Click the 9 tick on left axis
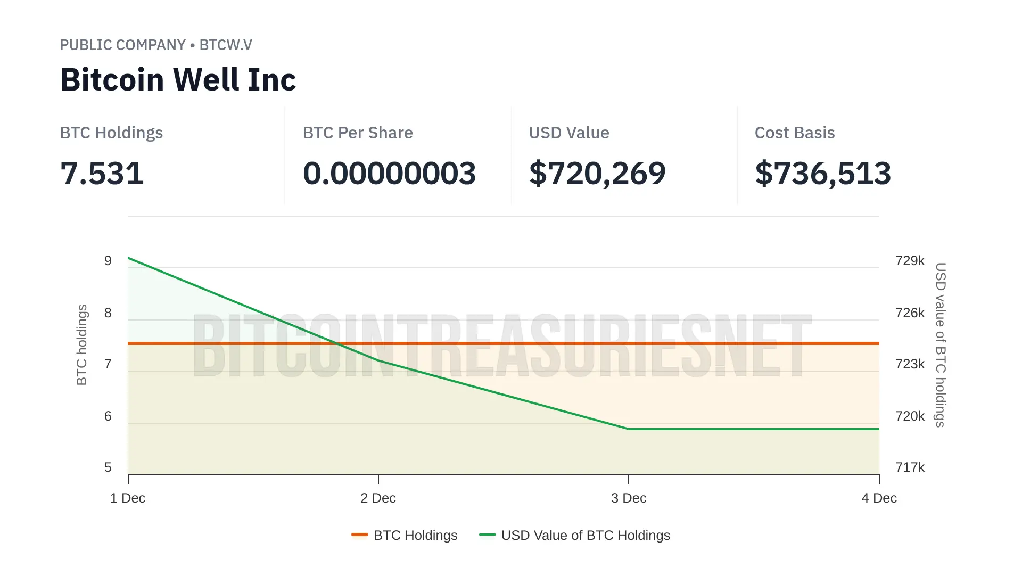Viewport: 1022px width, 575px height. [x=108, y=261]
